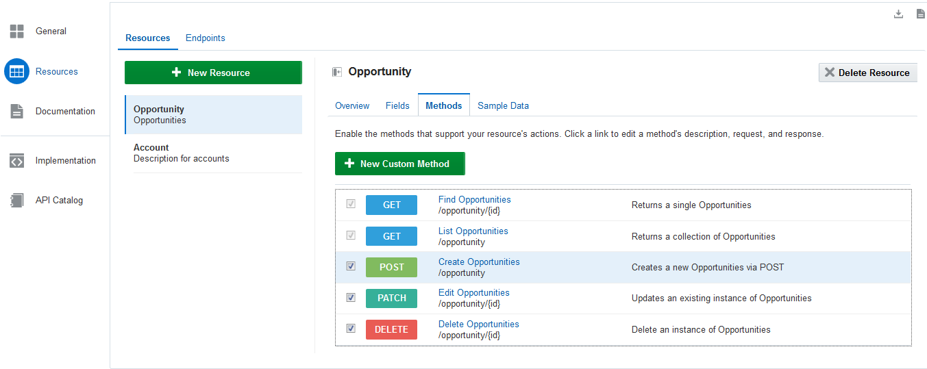Click the Implementation code icon
Image resolution: width=927 pixels, height=369 pixels.
[17, 161]
